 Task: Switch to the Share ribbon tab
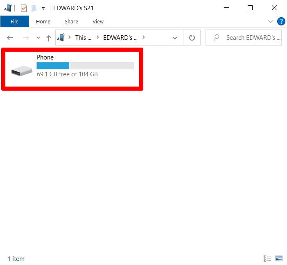[x=71, y=21]
